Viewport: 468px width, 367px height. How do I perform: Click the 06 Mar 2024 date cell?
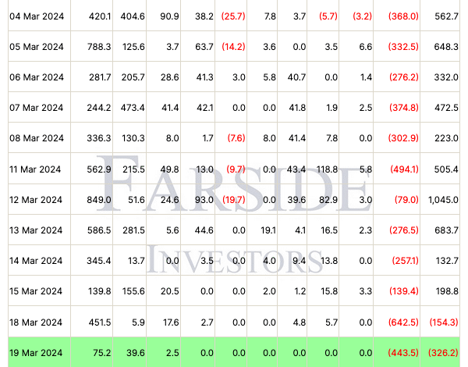tap(37, 77)
